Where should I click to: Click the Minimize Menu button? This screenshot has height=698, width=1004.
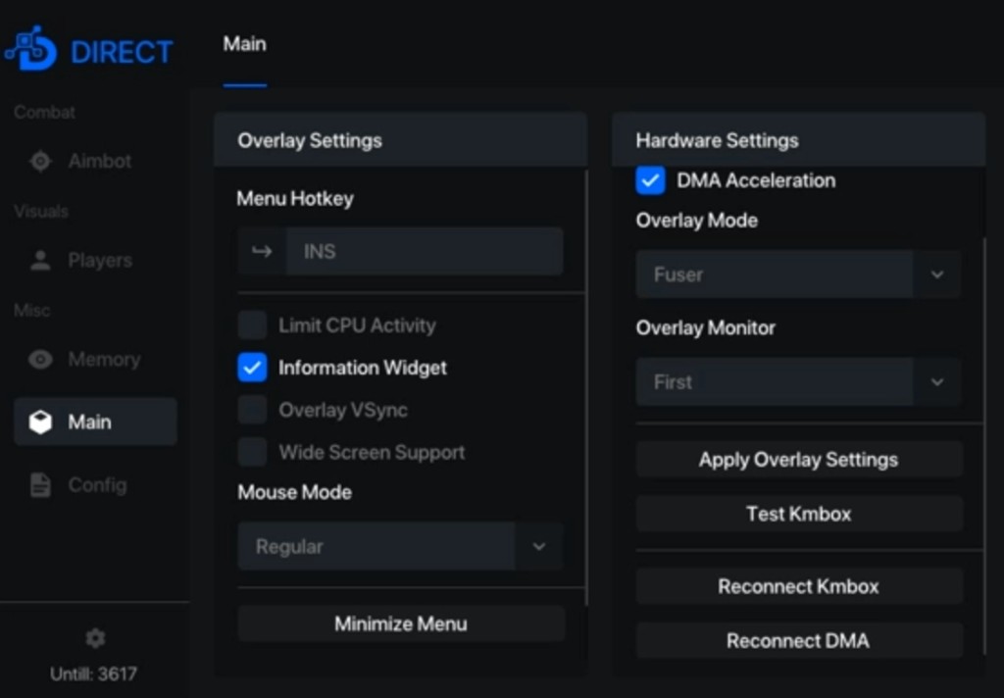point(401,624)
